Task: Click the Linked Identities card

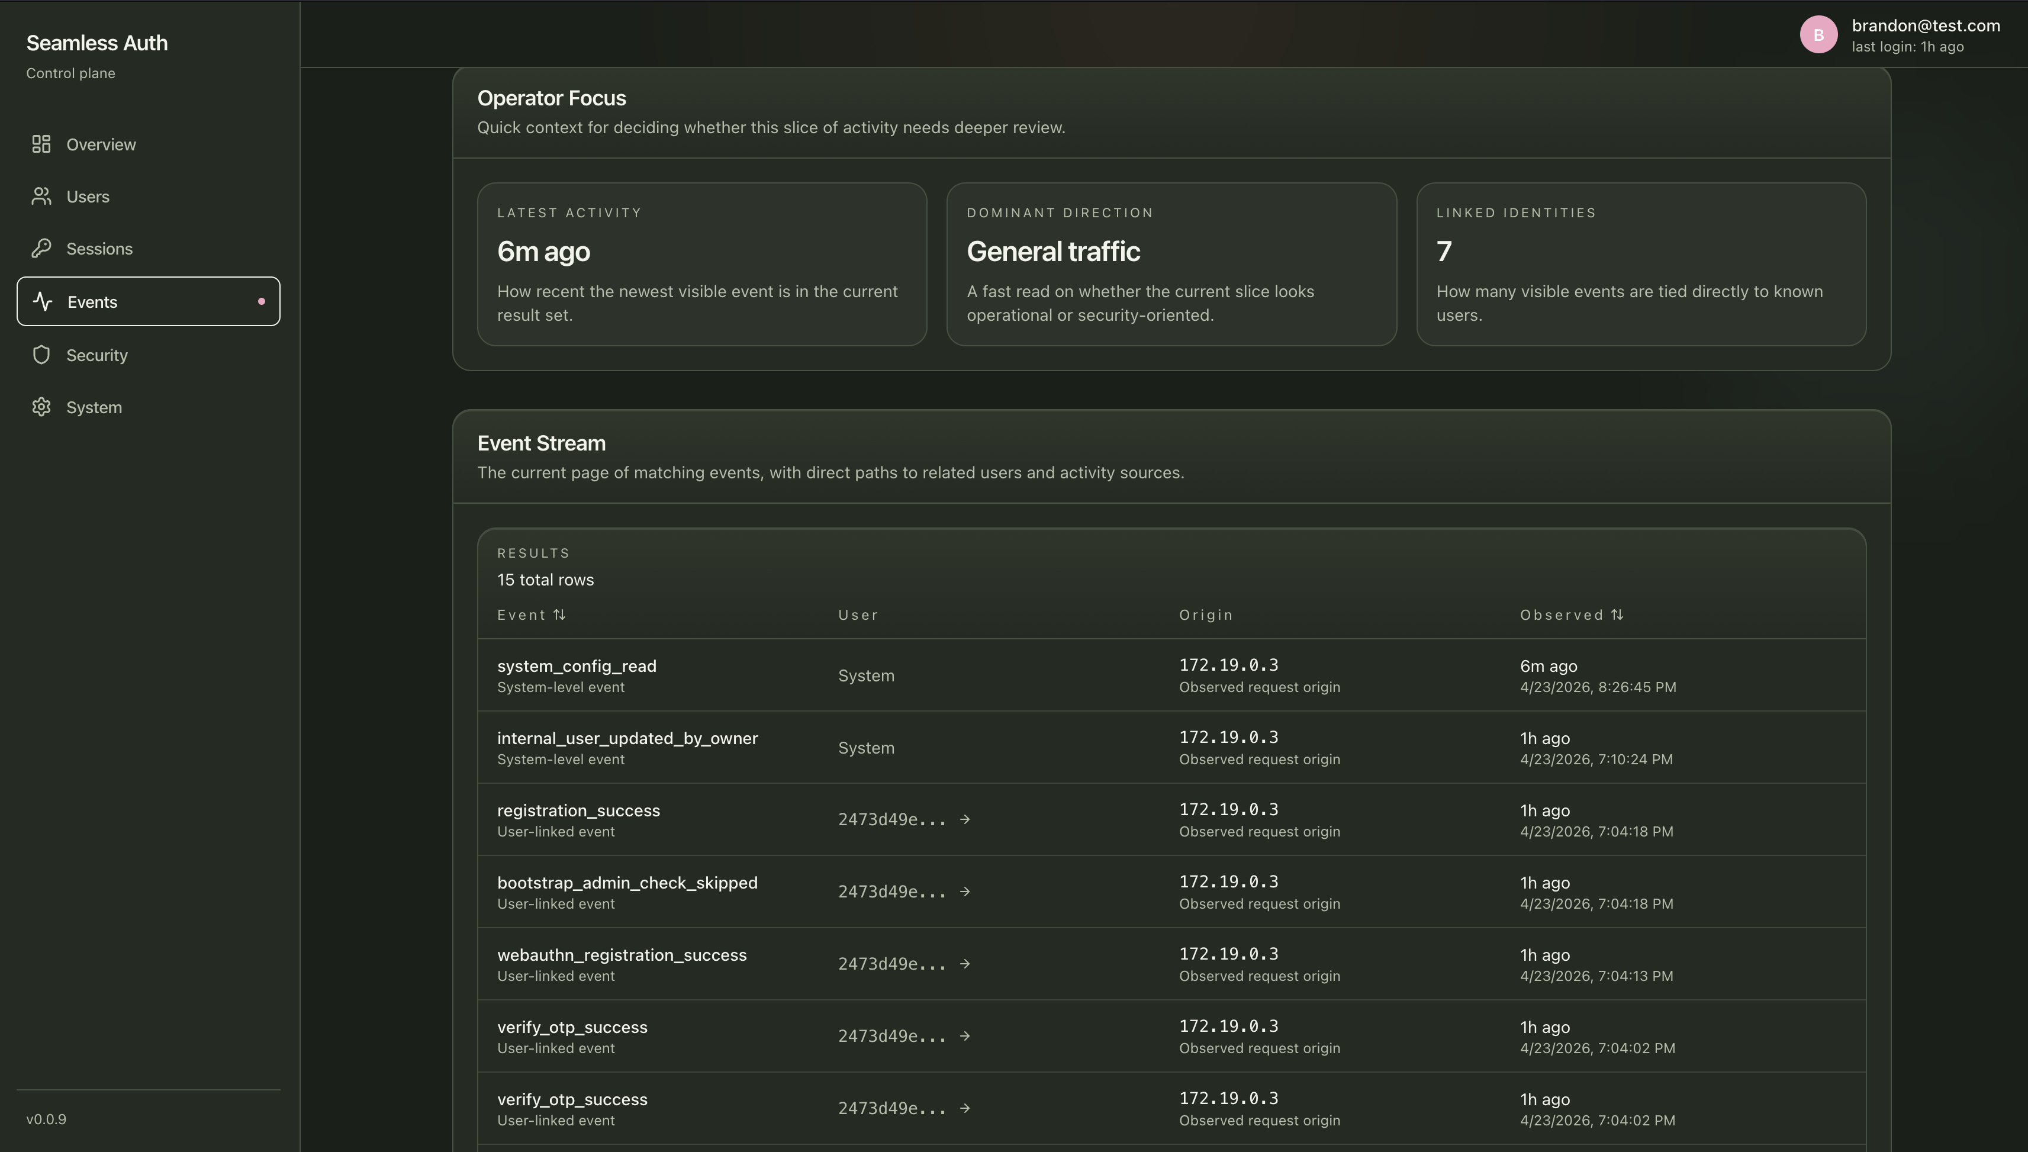Action: (1641, 264)
